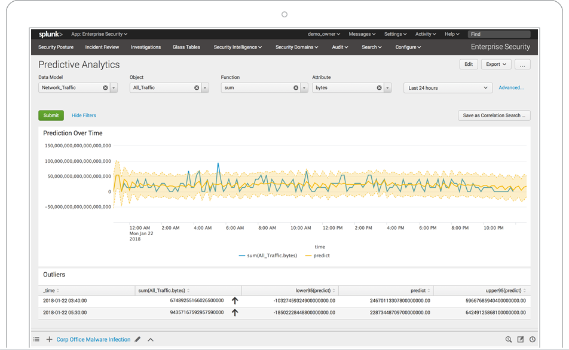569x350 pixels.
Task: Open Data Model dropdown arrow
Action: (x=114, y=88)
